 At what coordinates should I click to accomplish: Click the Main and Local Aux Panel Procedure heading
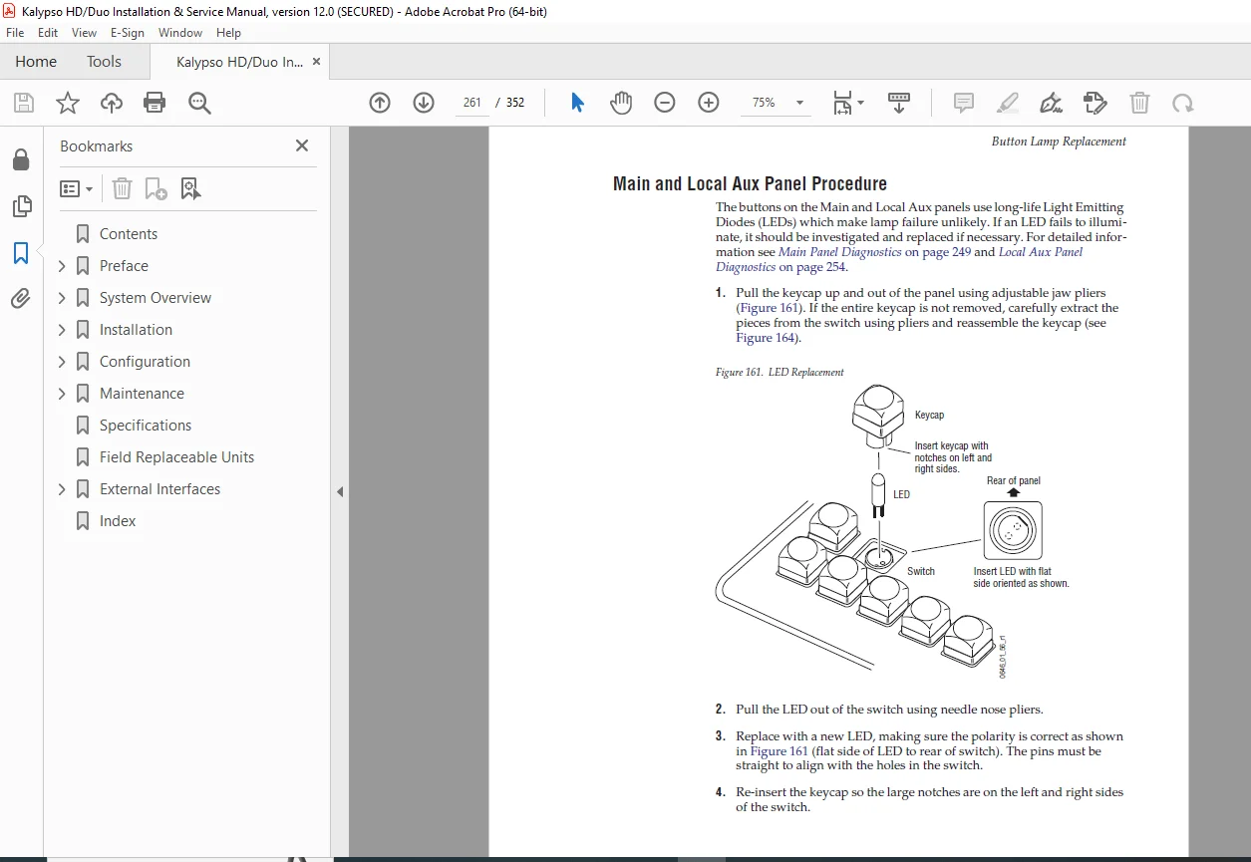(x=750, y=184)
